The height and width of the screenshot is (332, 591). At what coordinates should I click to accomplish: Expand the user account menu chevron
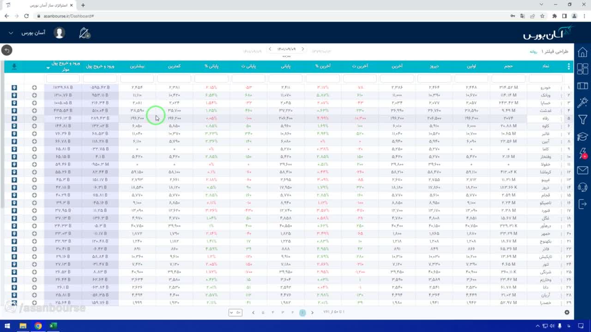pyautogui.click(x=11, y=33)
